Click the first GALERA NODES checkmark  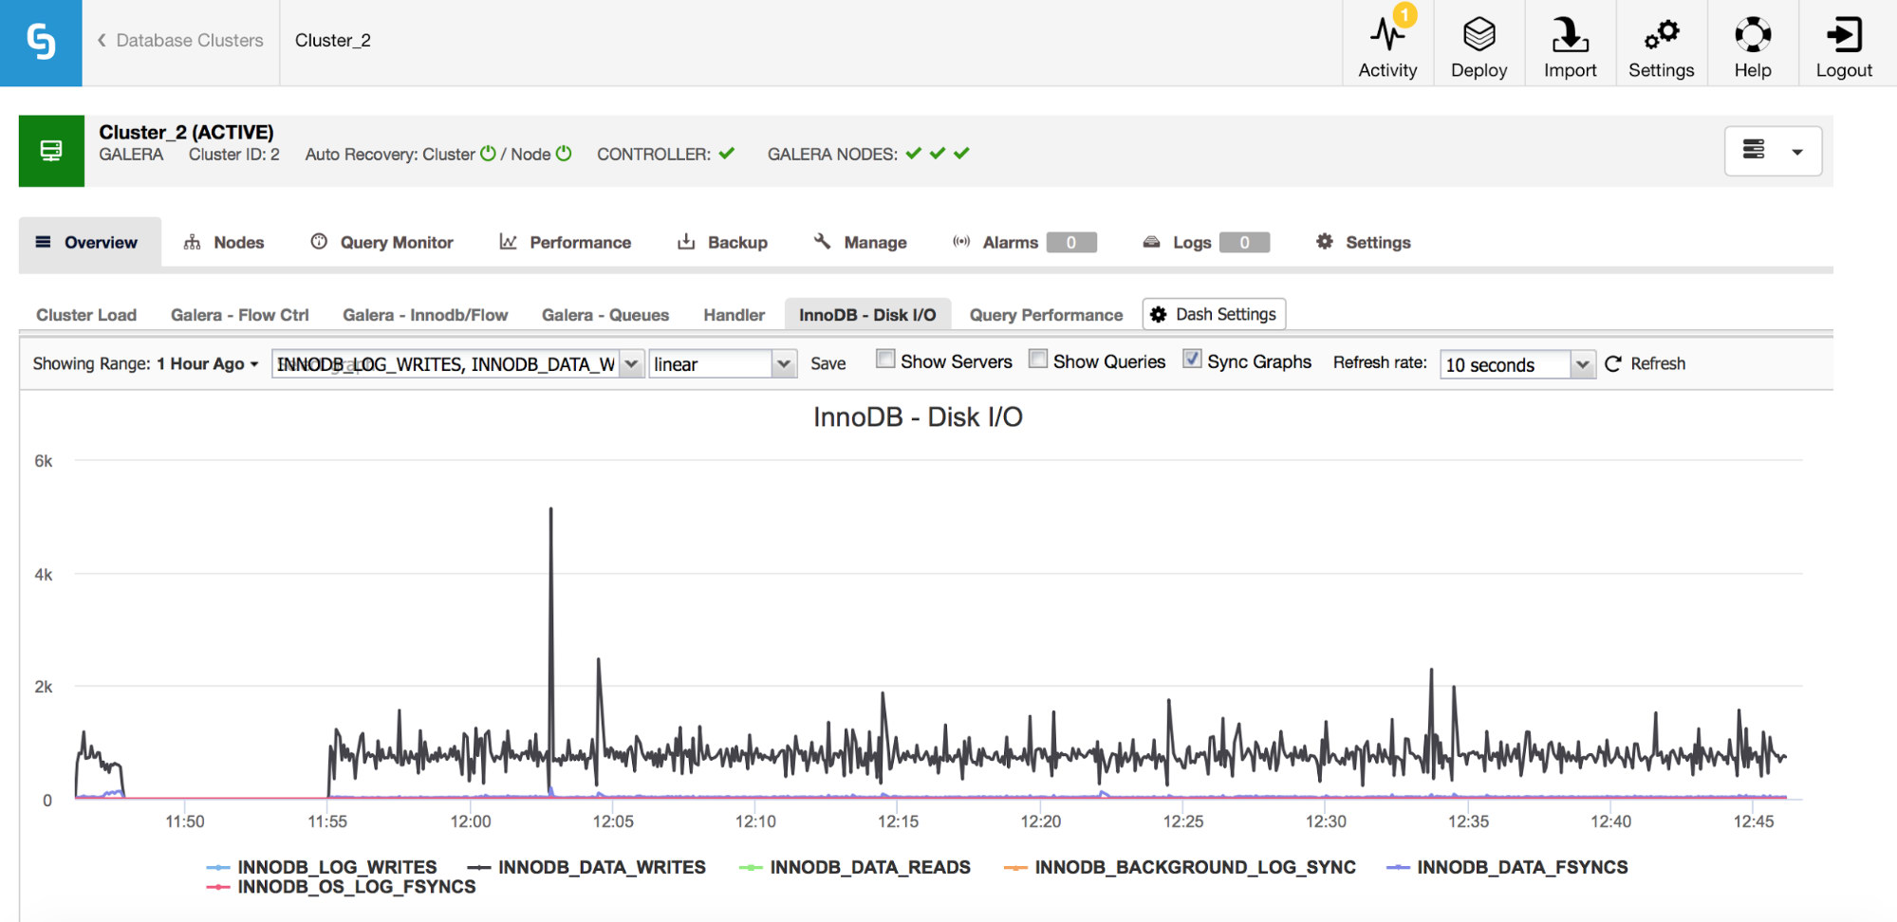914,154
